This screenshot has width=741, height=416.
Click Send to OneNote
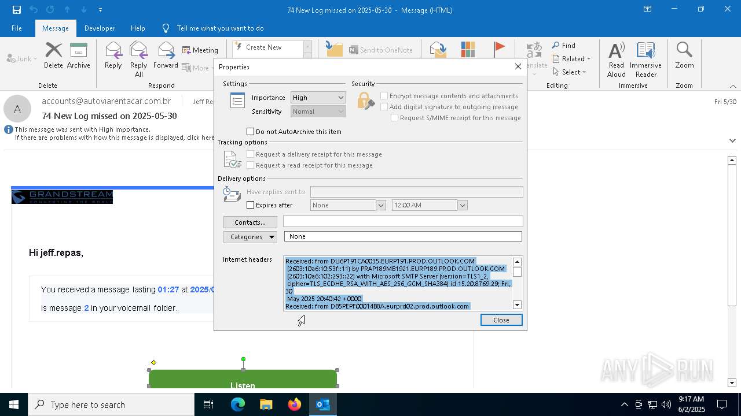coord(381,50)
